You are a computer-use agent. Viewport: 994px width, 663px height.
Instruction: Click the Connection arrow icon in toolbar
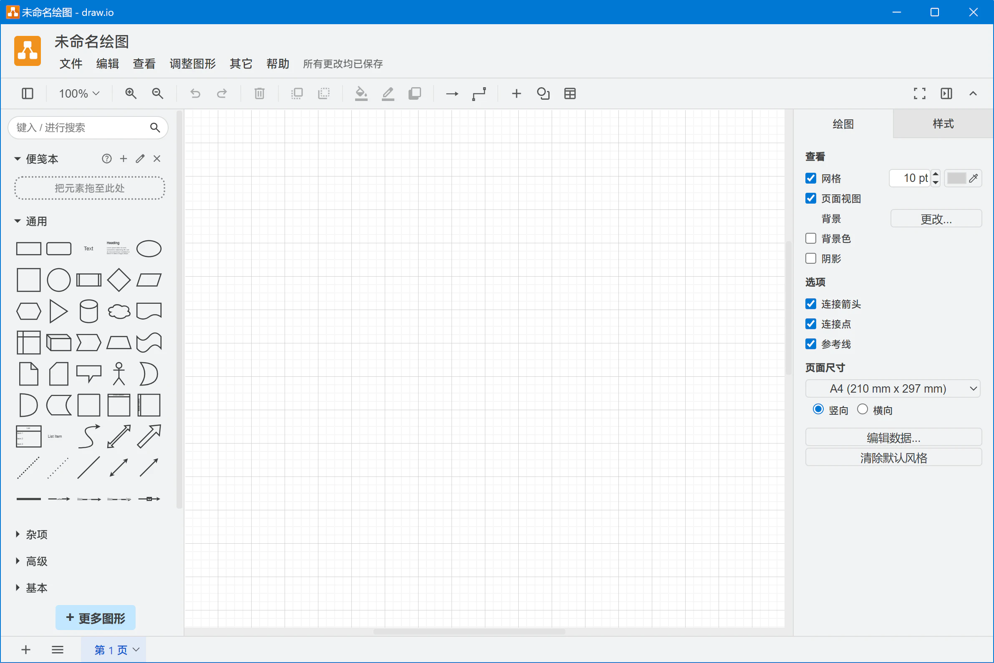452,93
